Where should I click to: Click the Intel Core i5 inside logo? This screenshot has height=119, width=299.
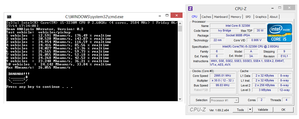pos(279,33)
